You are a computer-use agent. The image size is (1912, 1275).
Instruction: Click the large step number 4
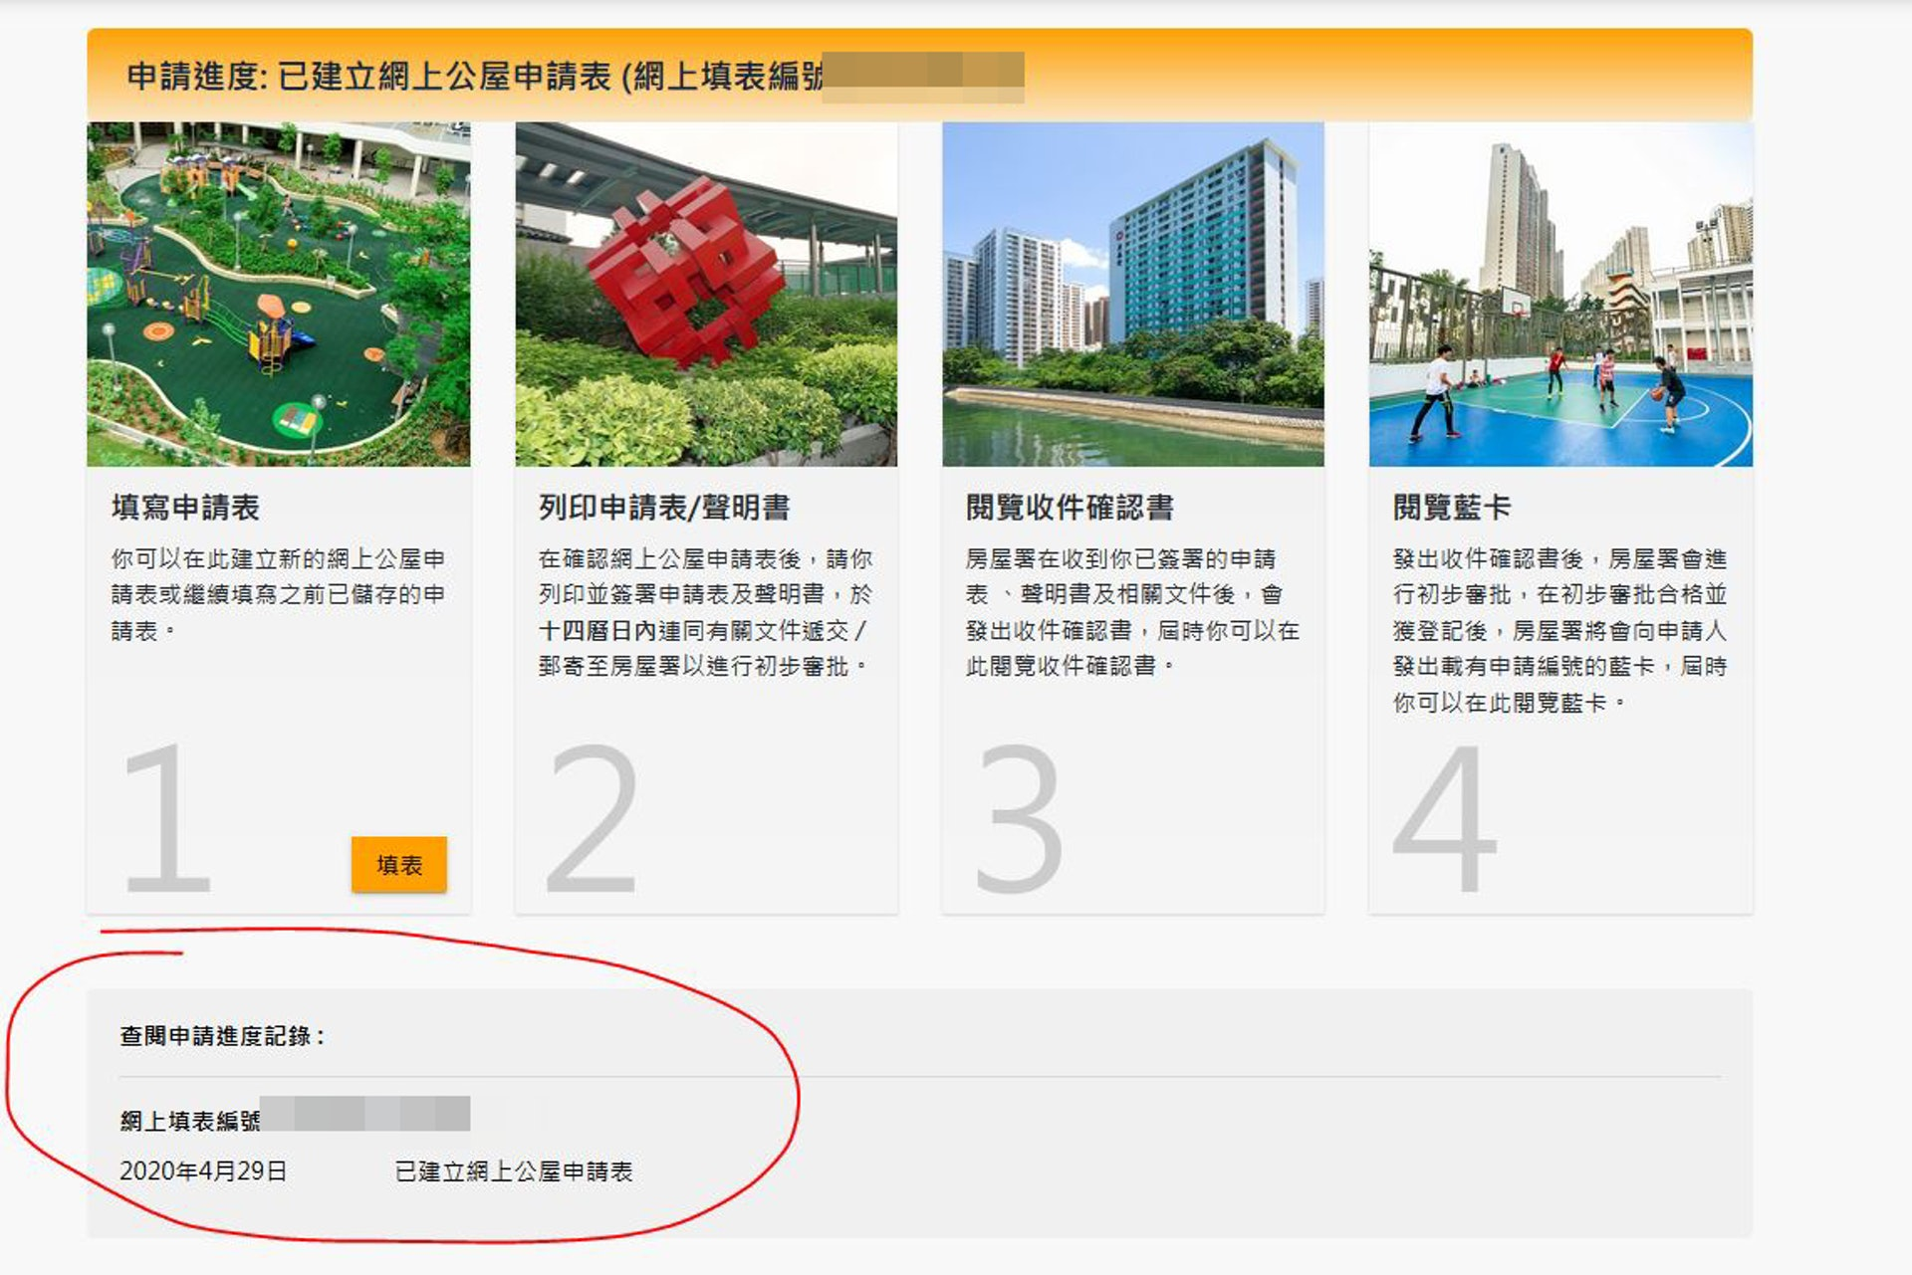(x=1444, y=818)
